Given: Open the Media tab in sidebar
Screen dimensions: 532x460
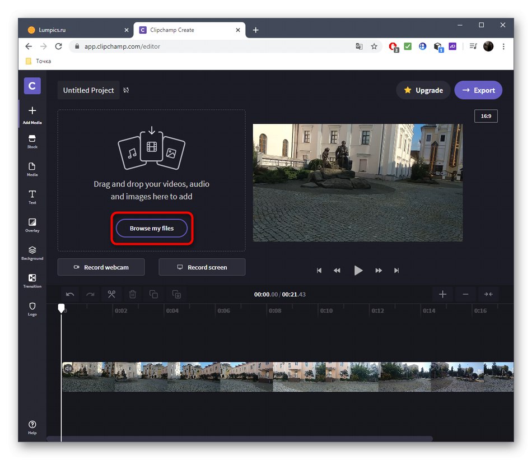Looking at the screenshot, I should coord(32,169).
